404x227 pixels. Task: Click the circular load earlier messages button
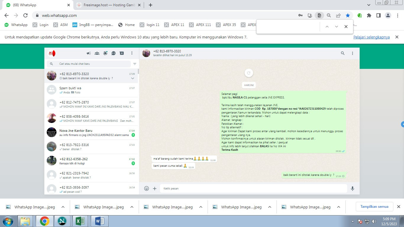[249, 73]
